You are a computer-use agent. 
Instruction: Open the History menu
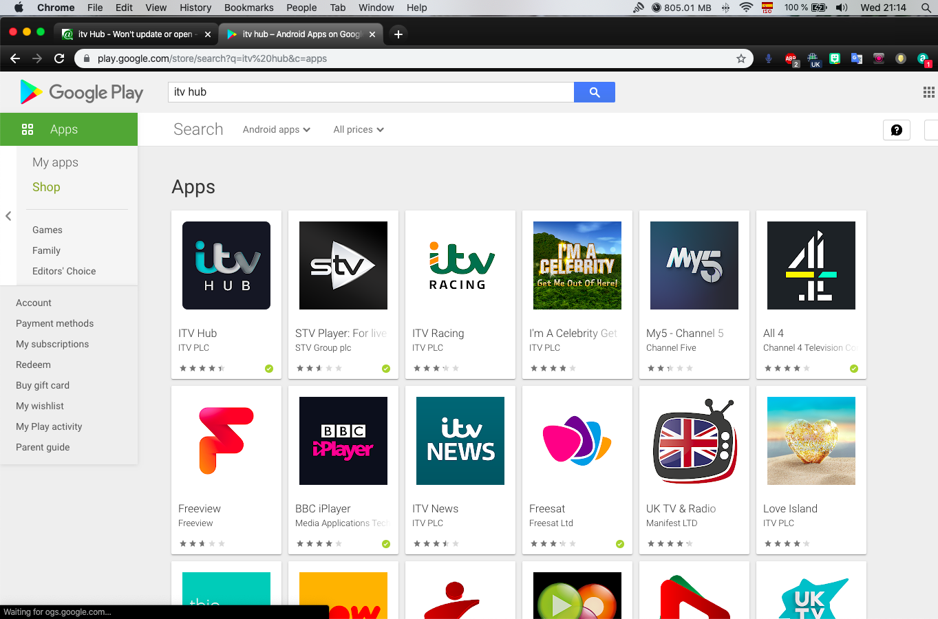(x=195, y=8)
